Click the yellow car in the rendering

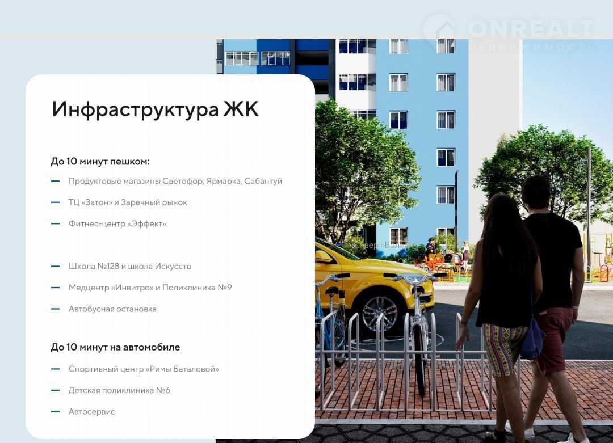[x=369, y=284]
